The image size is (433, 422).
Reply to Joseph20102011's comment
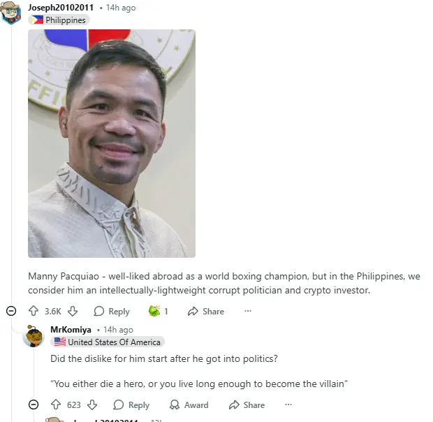point(112,311)
